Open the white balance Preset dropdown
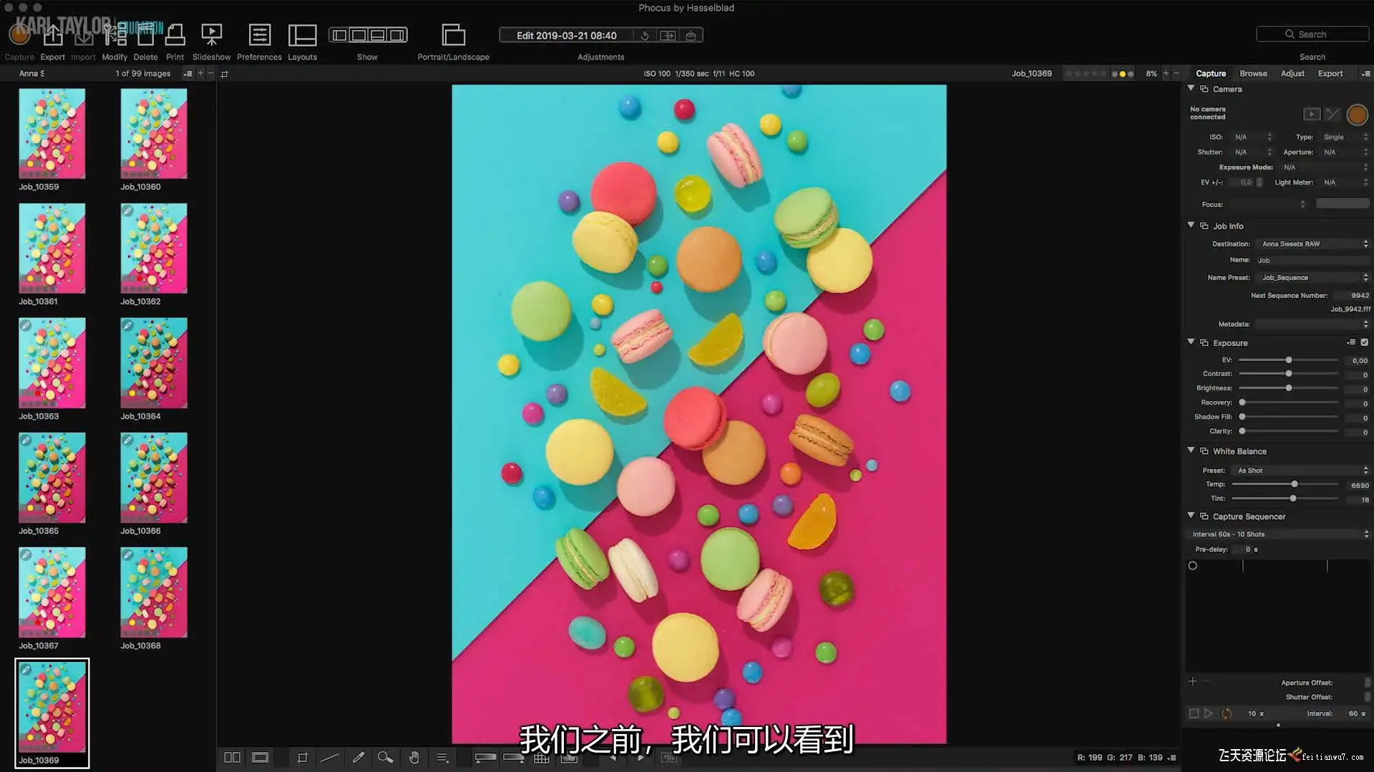The width and height of the screenshot is (1374, 772). (1300, 470)
